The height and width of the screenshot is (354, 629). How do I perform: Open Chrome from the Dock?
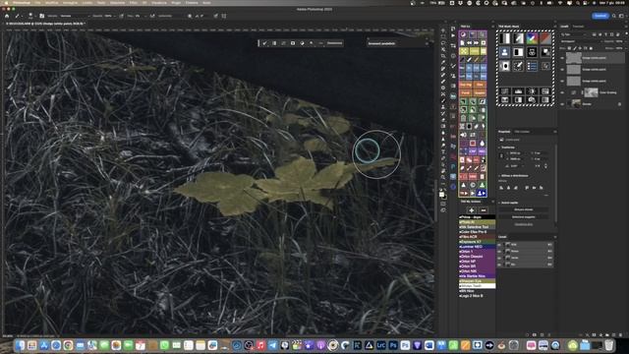tap(68, 345)
